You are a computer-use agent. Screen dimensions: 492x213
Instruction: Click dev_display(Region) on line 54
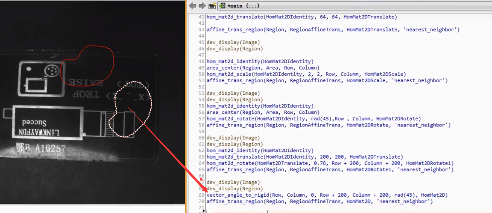235,100
